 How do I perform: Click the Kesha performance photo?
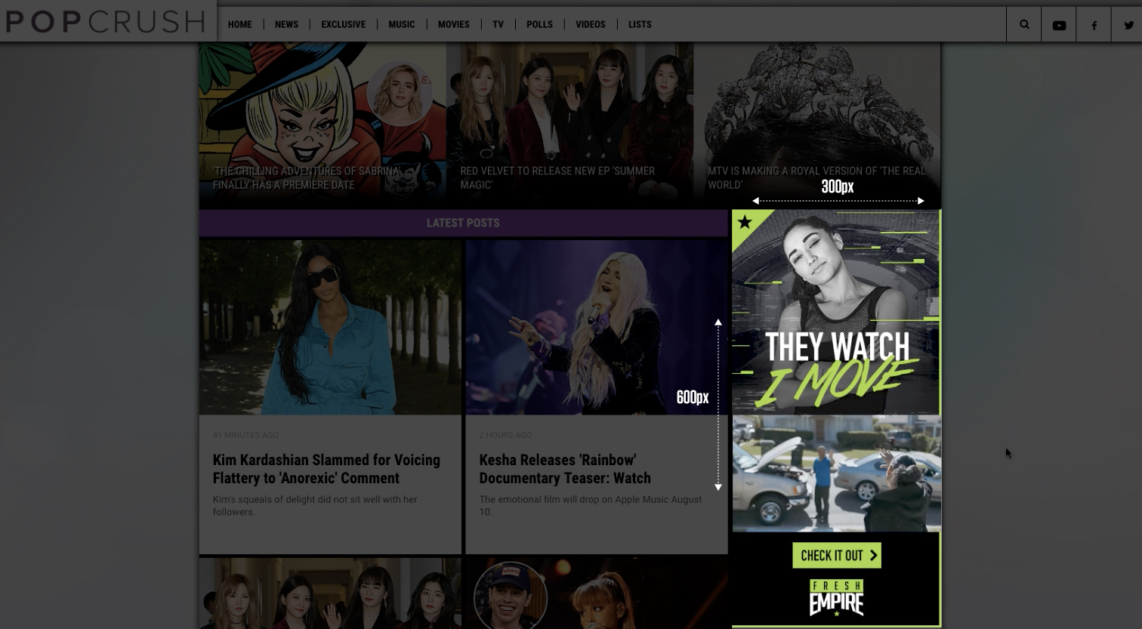[597, 327]
